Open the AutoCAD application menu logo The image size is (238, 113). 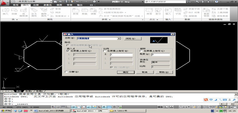coord(5,3)
